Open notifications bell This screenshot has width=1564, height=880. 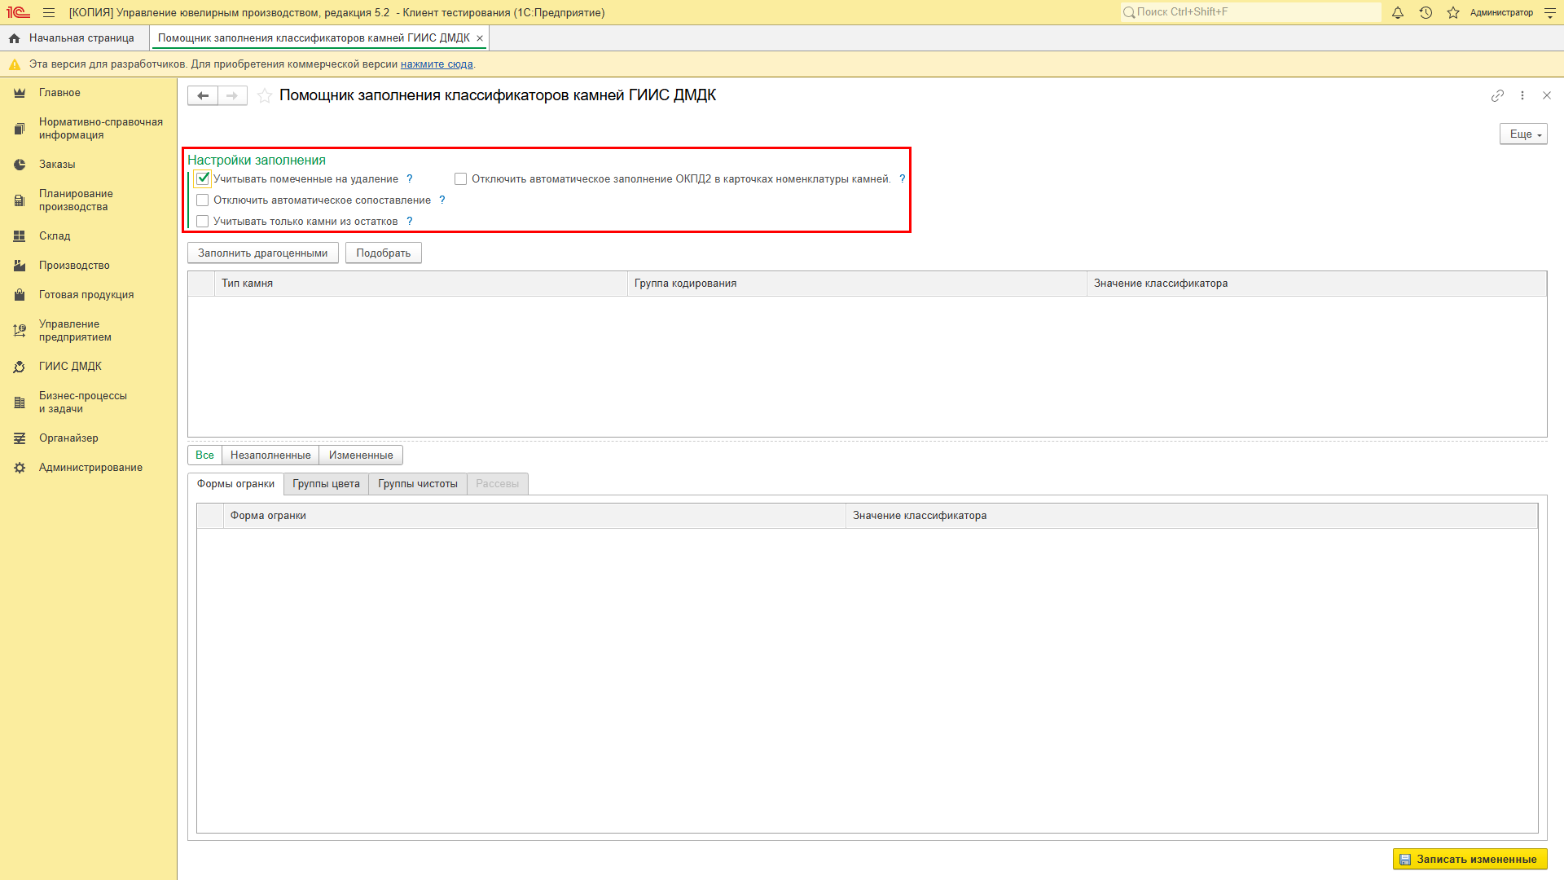[1398, 13]
